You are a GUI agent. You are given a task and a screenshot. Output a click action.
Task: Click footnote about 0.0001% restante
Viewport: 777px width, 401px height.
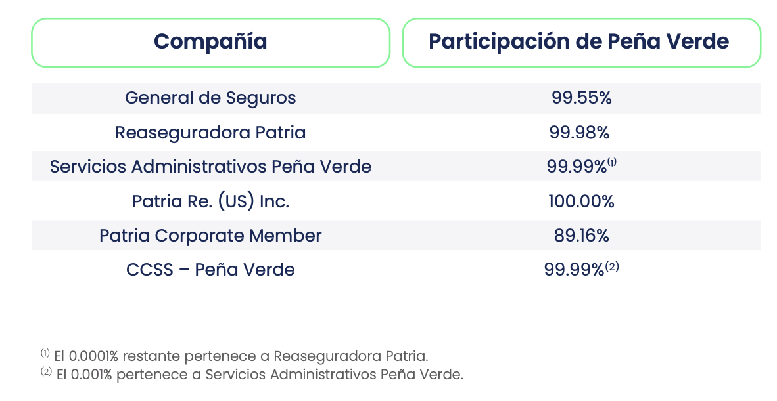241,357
